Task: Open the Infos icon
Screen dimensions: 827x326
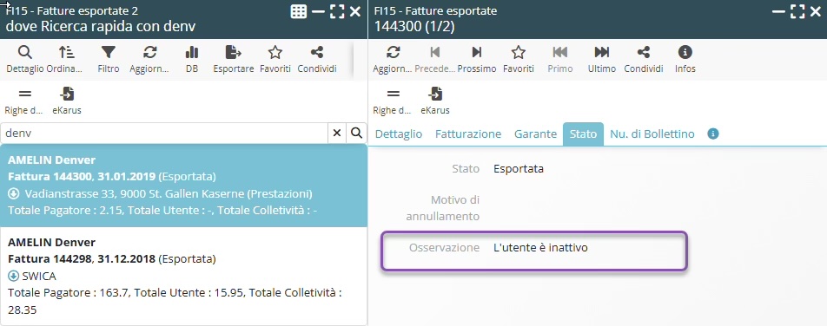Action: pyautogui.click(x=685, y=53)
